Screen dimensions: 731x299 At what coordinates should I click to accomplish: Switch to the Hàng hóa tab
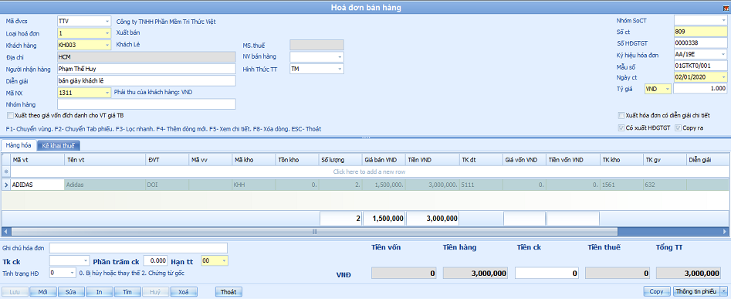pos(19,146)
